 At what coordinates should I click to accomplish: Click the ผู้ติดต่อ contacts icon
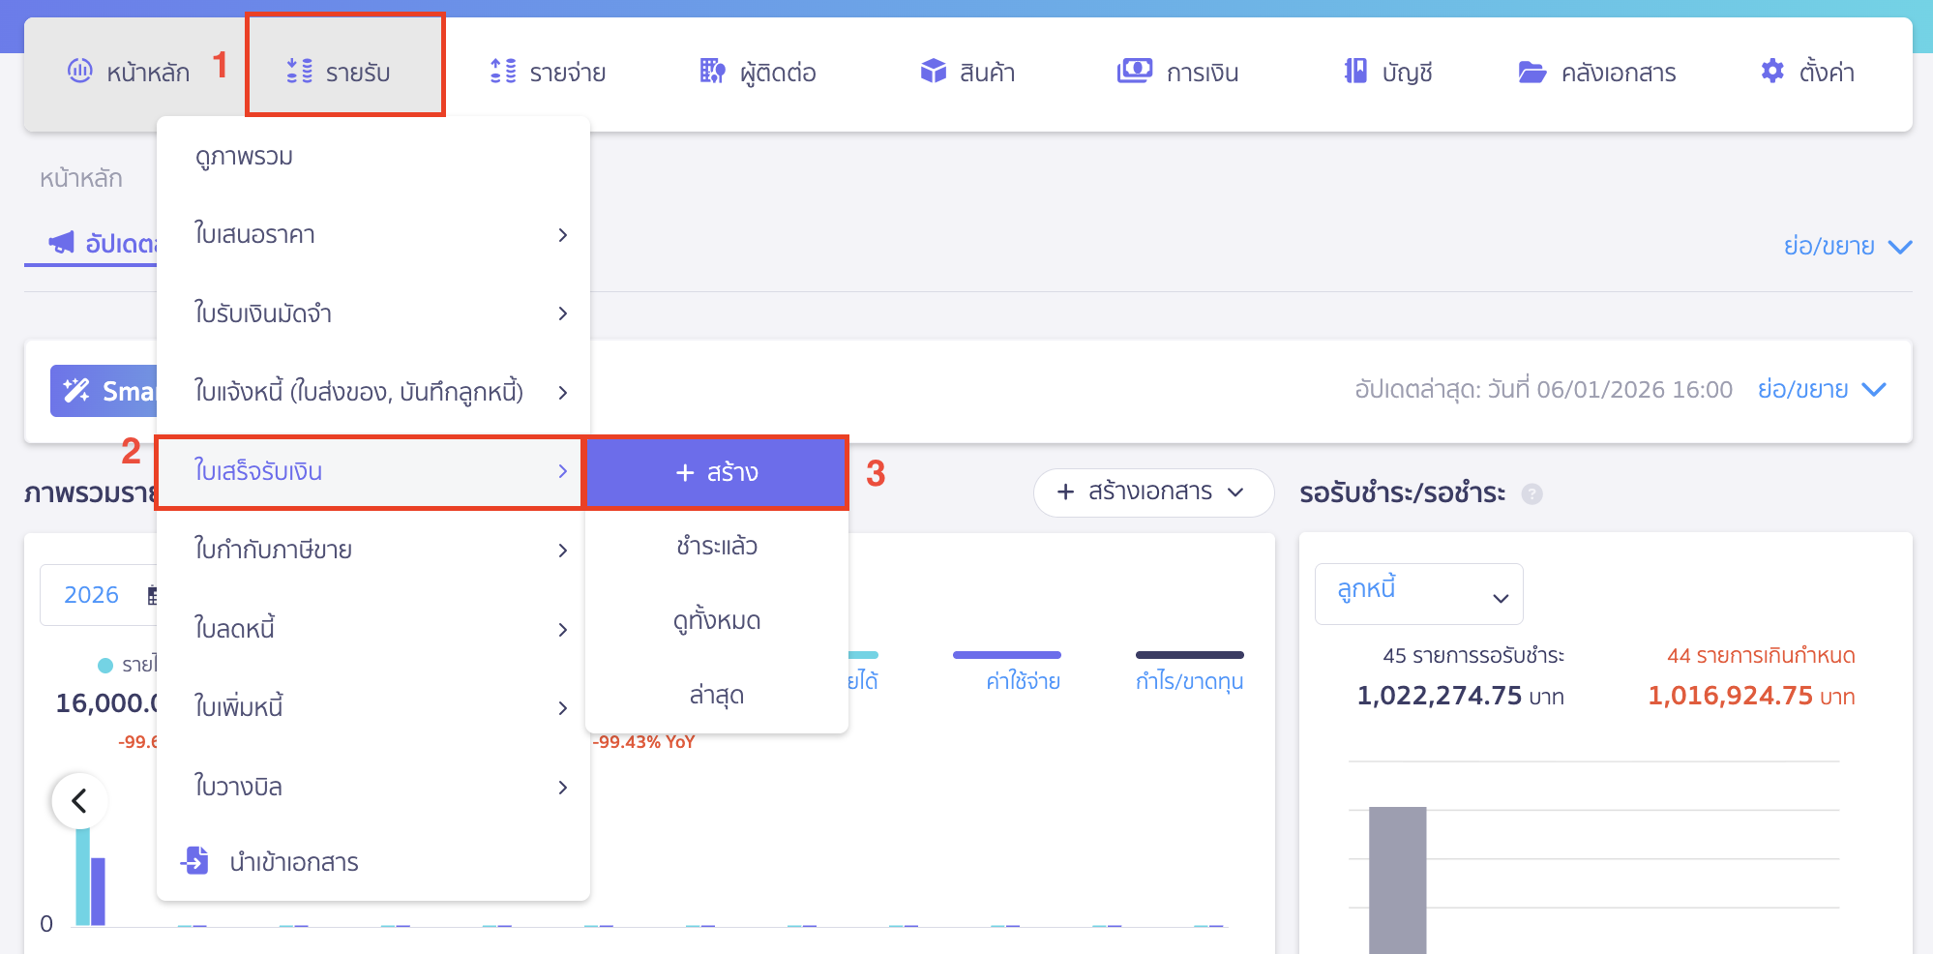pos(711,71)
